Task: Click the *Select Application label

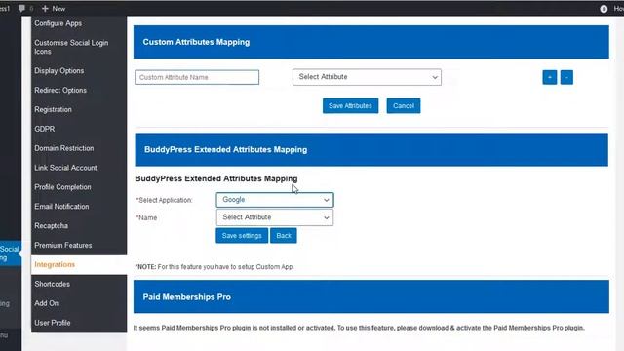Action: (x=165, y=200)
